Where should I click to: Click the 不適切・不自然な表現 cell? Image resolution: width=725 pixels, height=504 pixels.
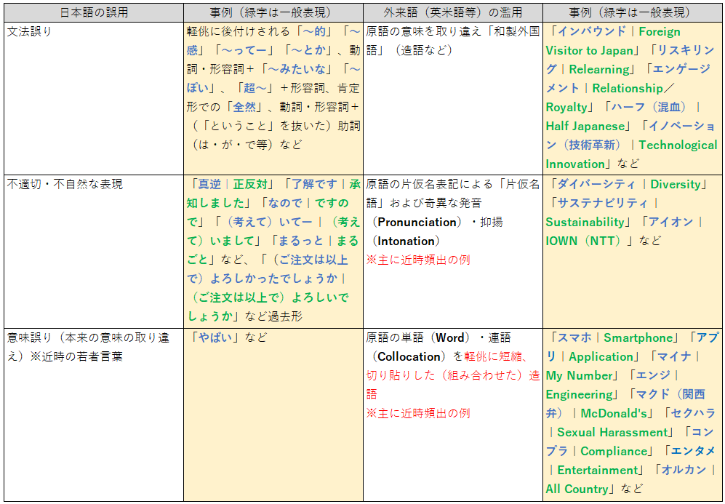click(92, 250)
